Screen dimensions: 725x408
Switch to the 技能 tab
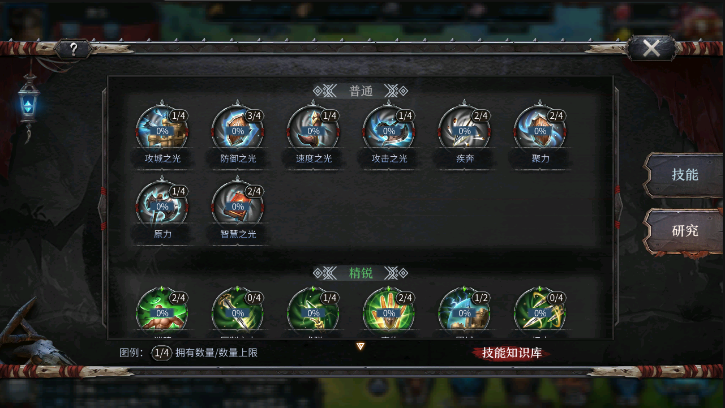coord(685,175)
